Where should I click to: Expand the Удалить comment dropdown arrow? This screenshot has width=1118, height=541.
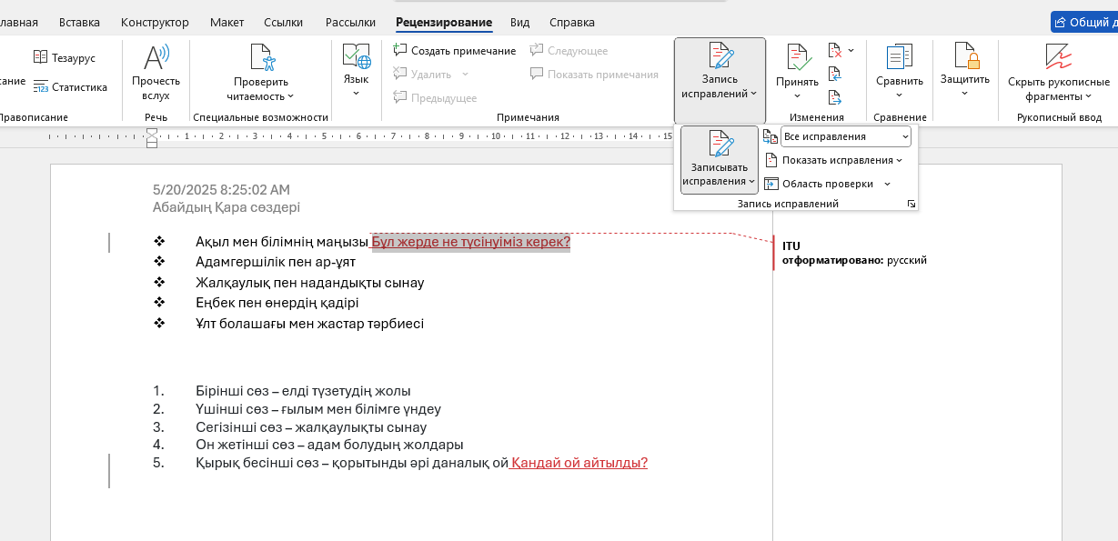click(x=465, y=74)
